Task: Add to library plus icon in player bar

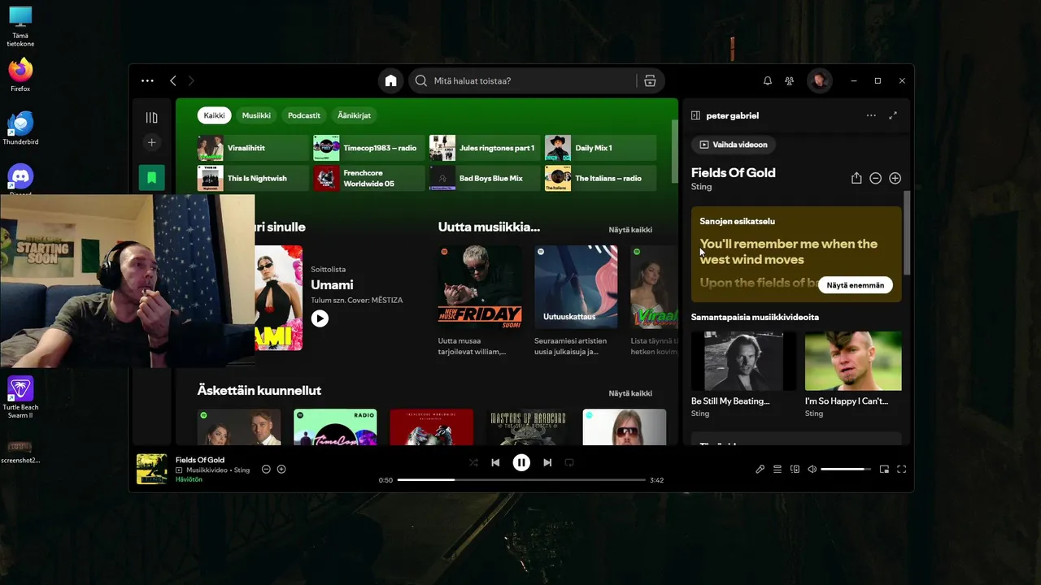Action: pyautogui.click(x=281, y=470)
